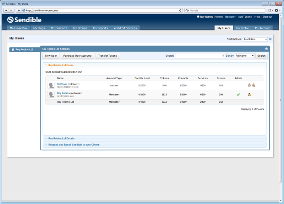Click the plus add-bookmark button

click(x=19, y=11)
